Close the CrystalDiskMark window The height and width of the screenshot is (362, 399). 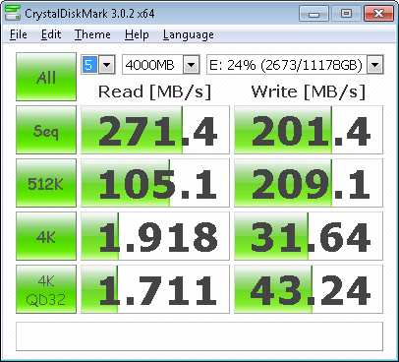click(378, 14)
